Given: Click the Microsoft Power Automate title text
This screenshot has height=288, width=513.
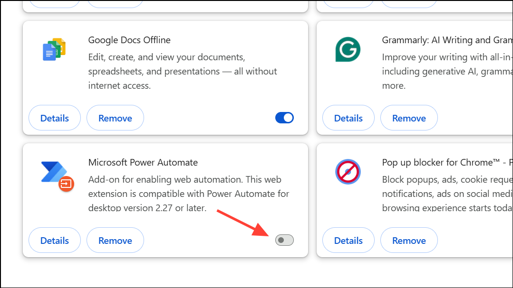Looking at the screenshot, I should pyautogui.click(x=143, y=162).
